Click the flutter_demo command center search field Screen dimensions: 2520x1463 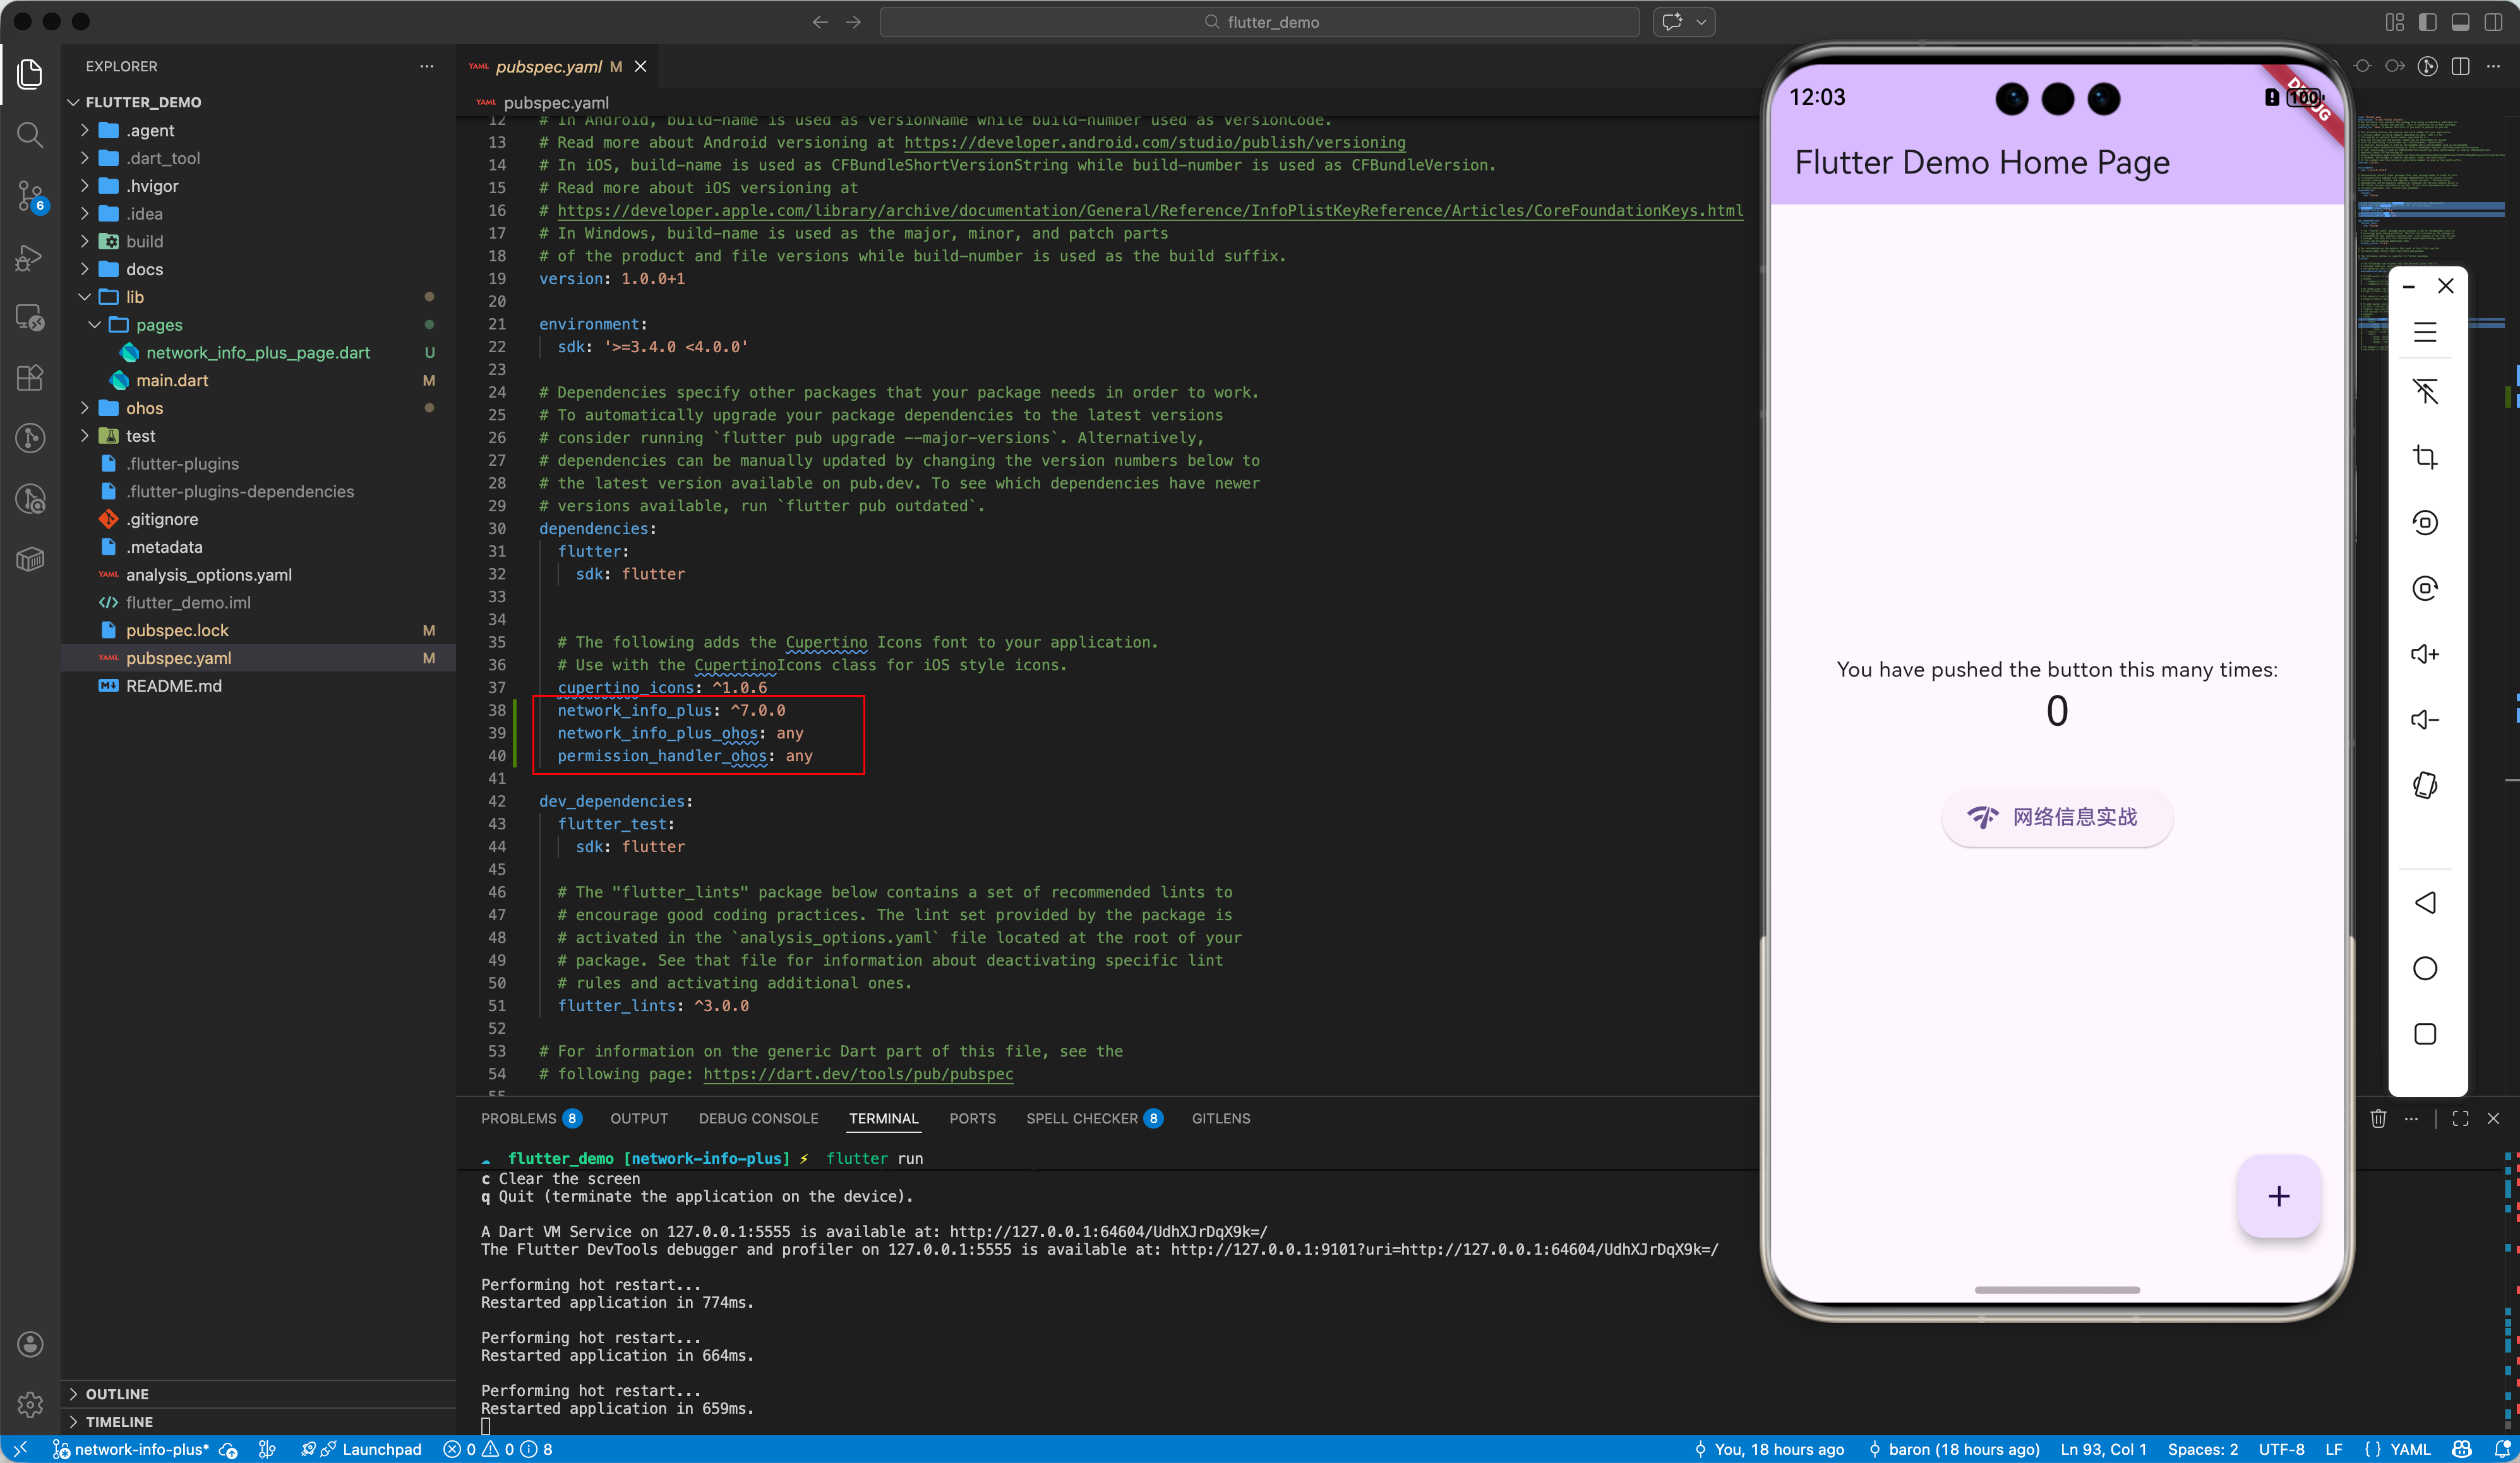(1259, 22)
